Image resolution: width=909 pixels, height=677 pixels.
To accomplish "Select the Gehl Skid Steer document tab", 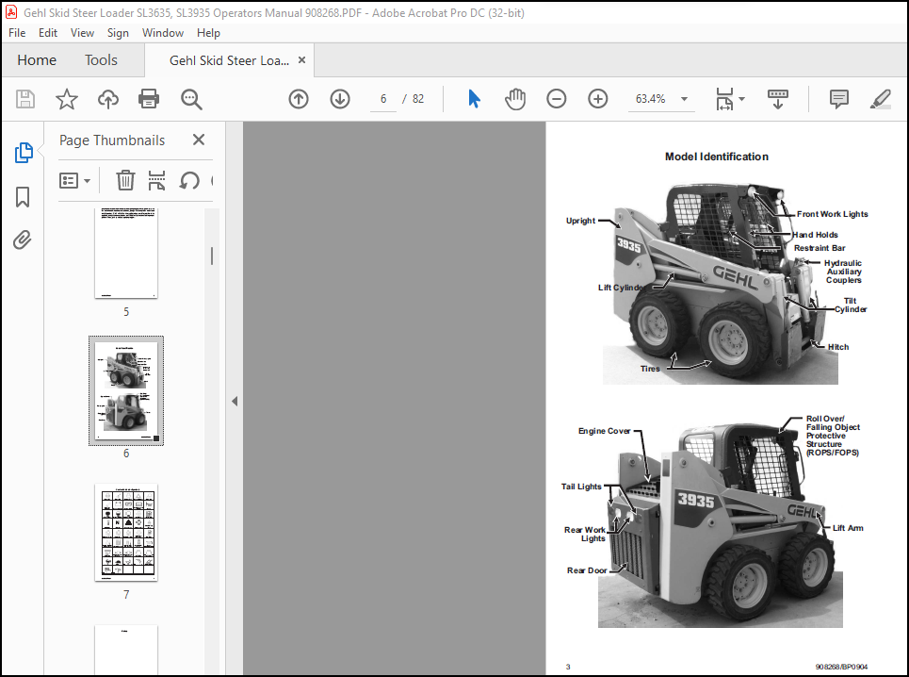I will point(229,60).
